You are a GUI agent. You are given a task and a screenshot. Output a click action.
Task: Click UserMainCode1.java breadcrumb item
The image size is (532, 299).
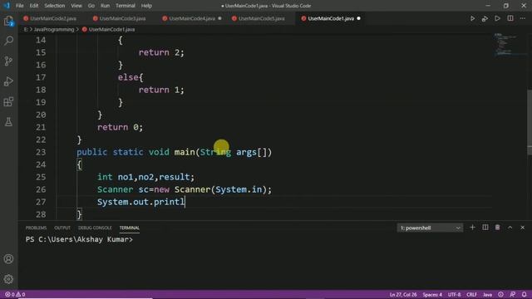point(111,30)
